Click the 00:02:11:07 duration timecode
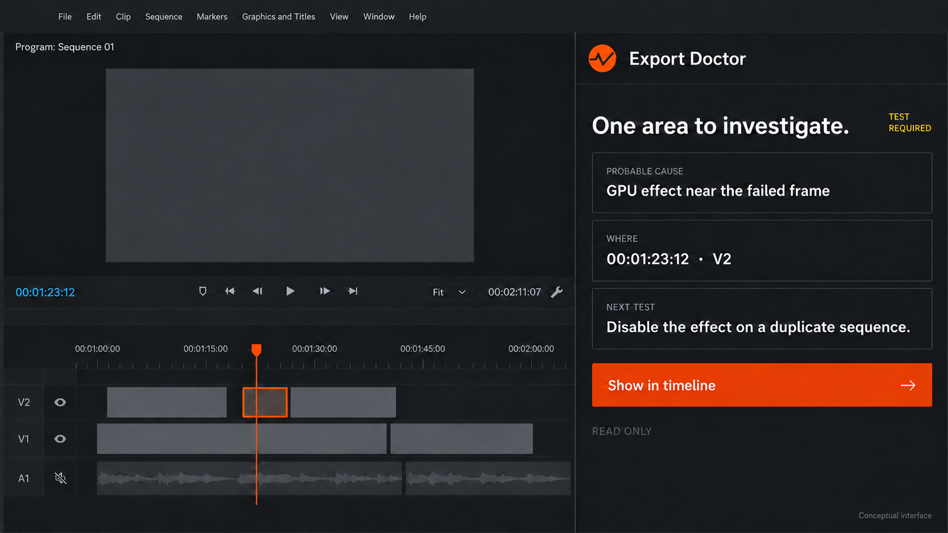Viewport: 948px width, 533px height. (514, 292)
